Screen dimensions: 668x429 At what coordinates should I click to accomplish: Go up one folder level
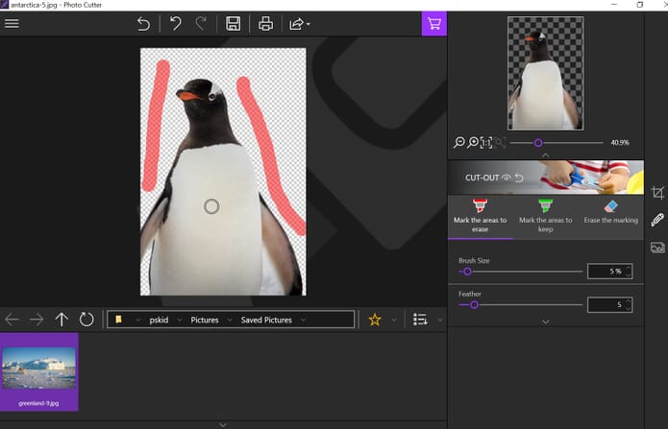[x=62, y=320]
